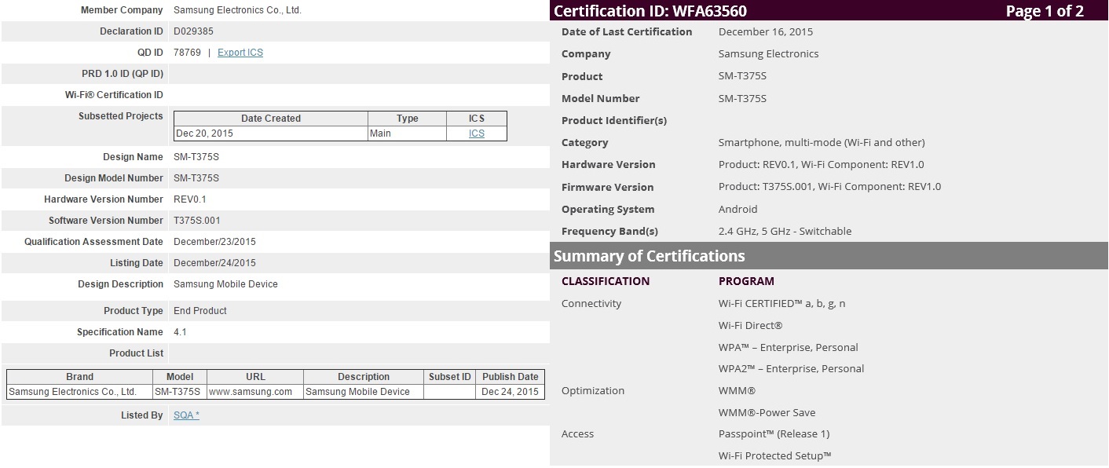Select the WMM-Power Save entry
This screenshot has height=468, width=1109.
pos(767,413)
